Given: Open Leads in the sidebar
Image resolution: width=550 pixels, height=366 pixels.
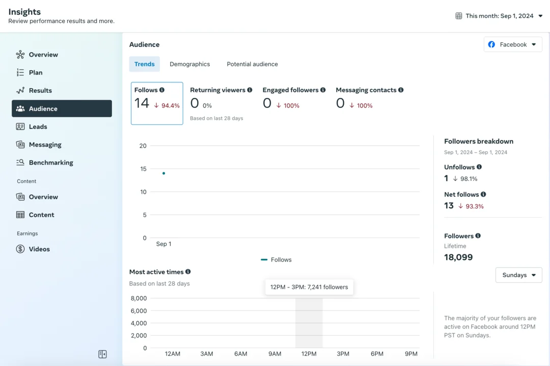Looking at the screenshot, I should click(62, 126).
